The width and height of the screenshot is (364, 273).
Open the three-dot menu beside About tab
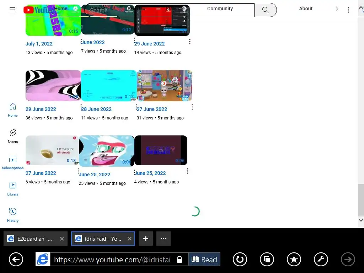pyautogui.click(x=348, y=10)
